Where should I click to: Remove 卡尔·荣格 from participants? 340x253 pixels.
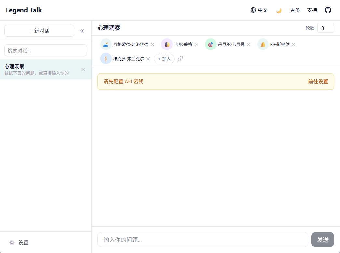click(196, 45)
